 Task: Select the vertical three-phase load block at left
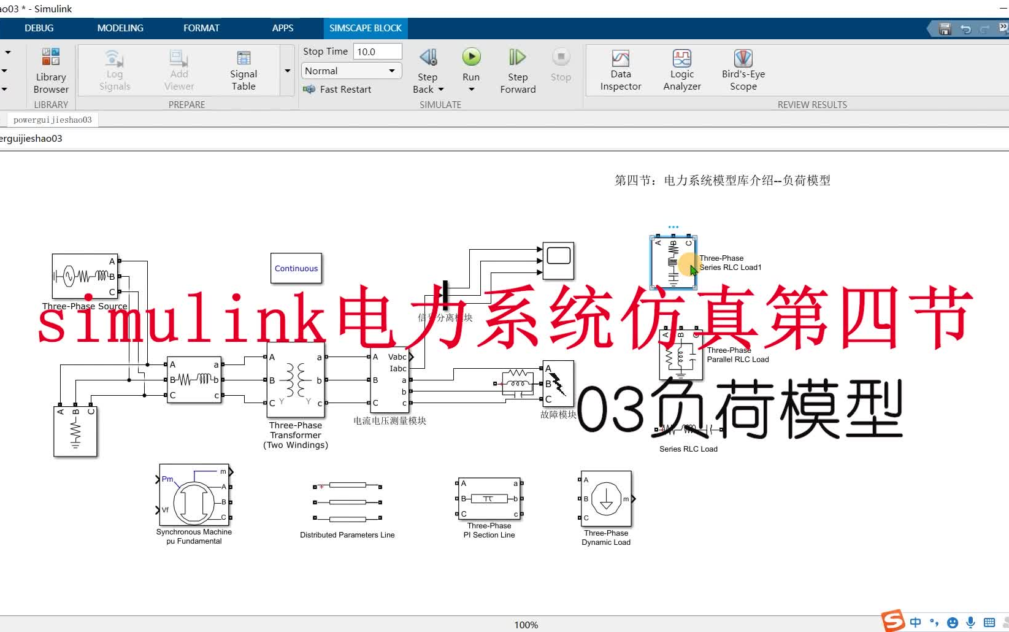75,431
